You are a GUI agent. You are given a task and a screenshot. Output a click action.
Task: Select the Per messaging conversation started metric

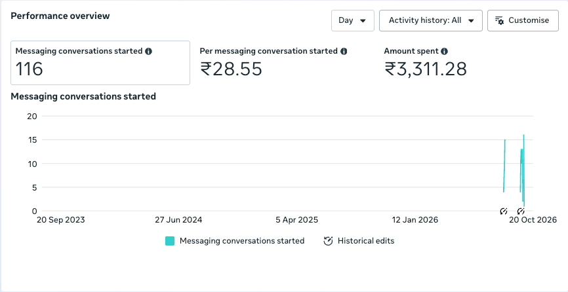click(x=273, y=63)
